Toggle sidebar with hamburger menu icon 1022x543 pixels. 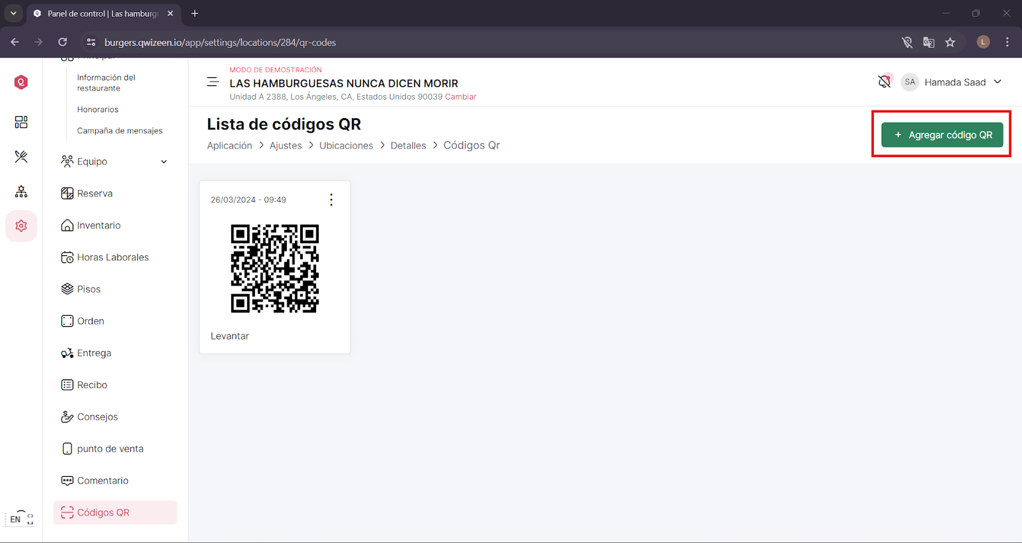[x=213, y=82]
